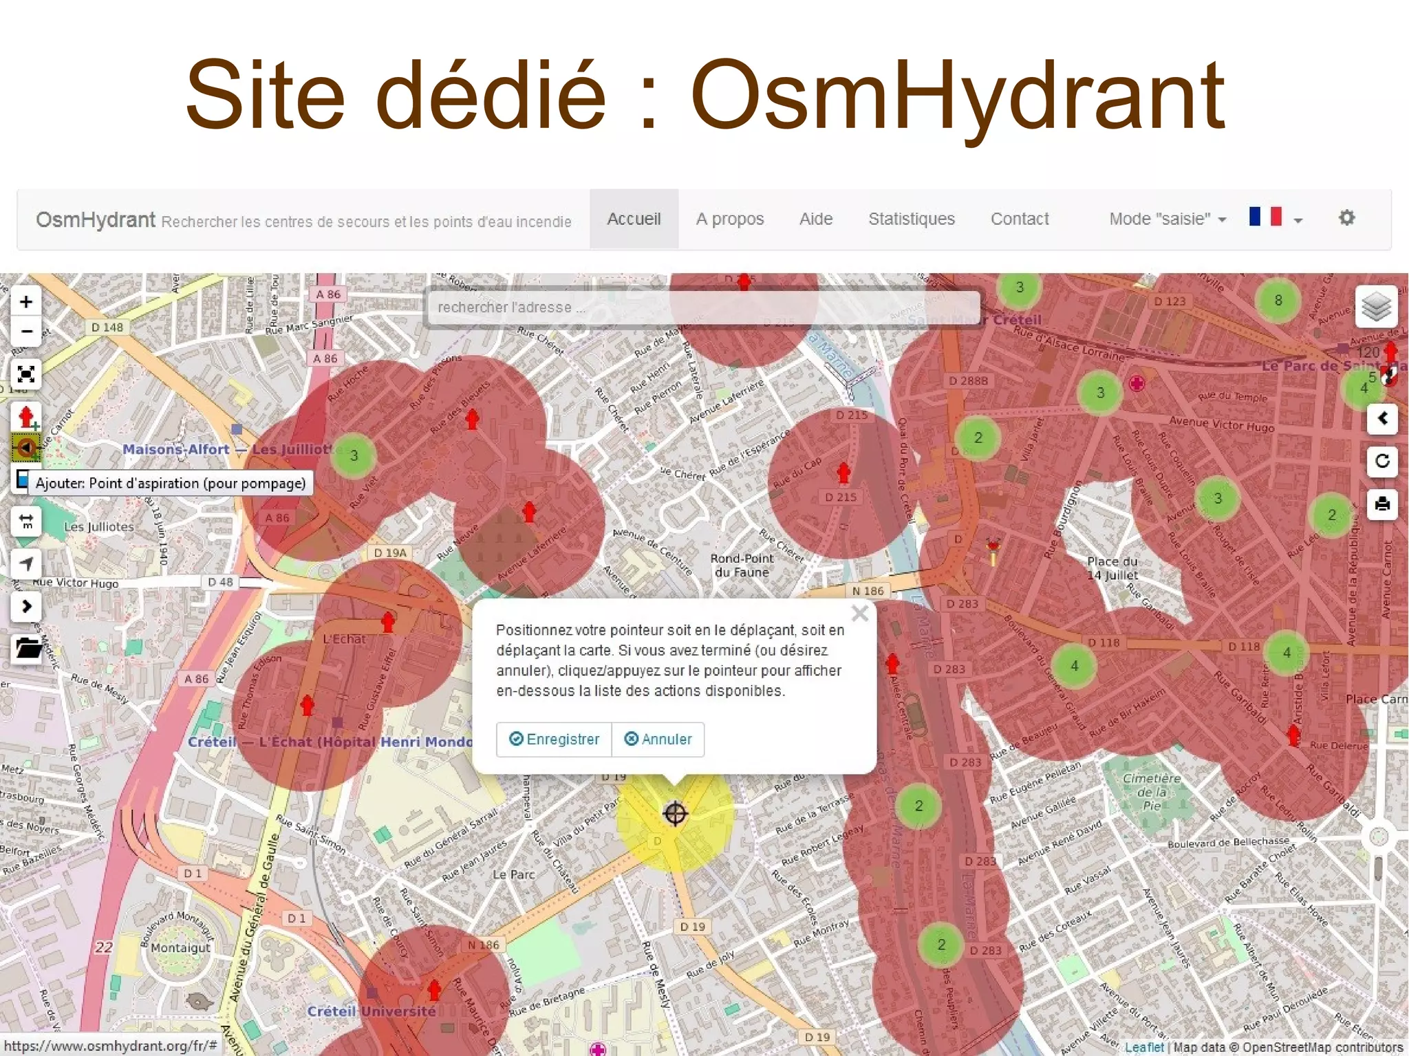Click the crosshair pointer marker
This screenshot has width=1409, height=1056.
pyautogui.click(x=675, y=814)
